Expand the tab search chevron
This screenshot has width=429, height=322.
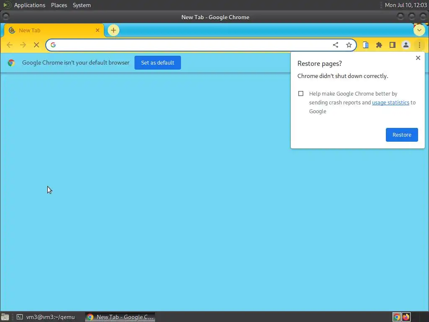(419, 30)
